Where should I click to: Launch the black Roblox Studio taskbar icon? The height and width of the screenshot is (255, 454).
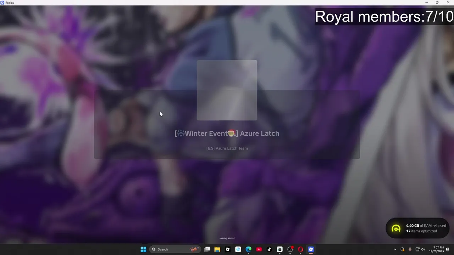point(228,249)
